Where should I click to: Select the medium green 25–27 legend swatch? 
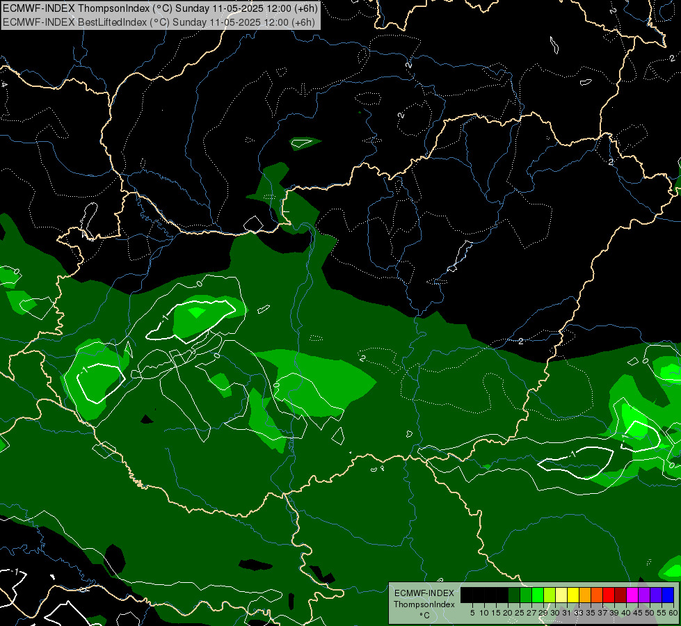click(526, 595)
